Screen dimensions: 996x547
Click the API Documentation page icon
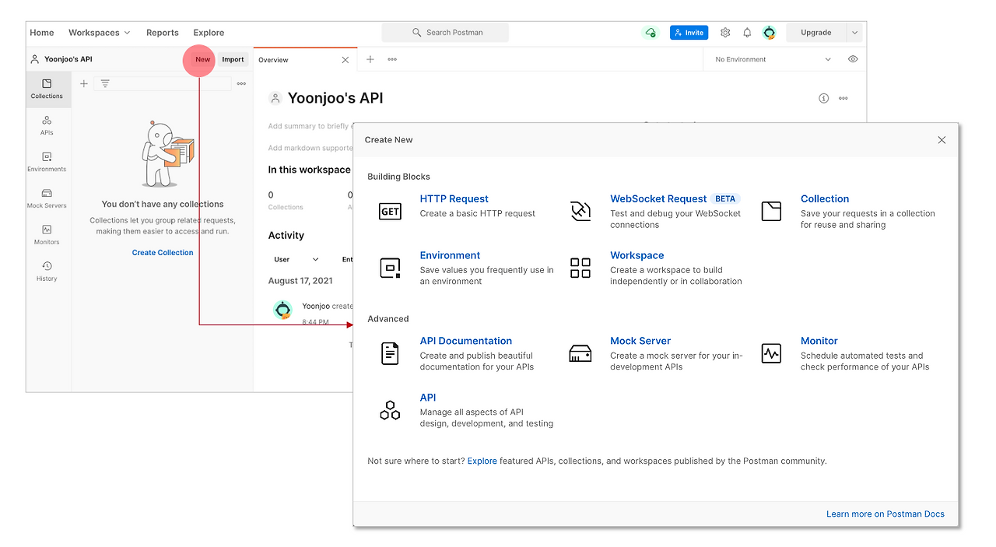390,353
